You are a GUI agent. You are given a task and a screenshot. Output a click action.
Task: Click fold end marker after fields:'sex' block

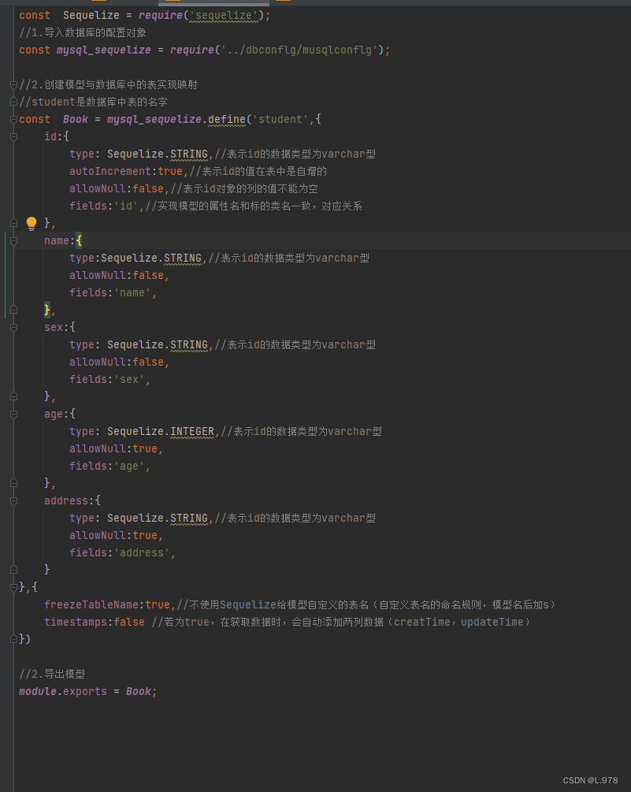[13, 396]
